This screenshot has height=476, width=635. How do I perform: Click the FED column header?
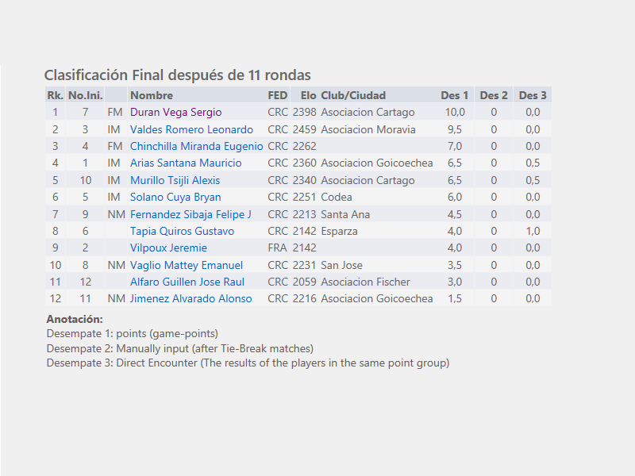click(277, 95)
